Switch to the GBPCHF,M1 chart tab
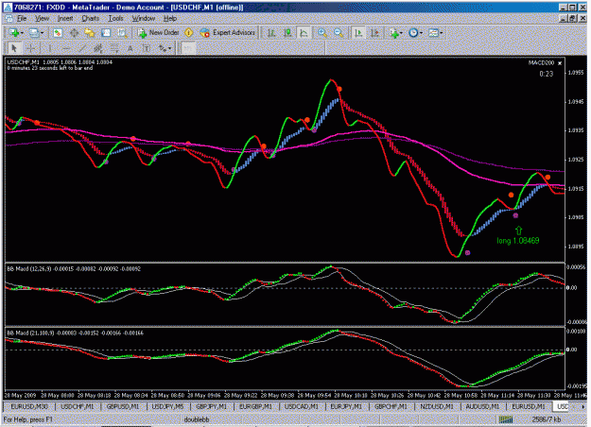This screenshot has height=427, width=591. click(x=391, y=406)
